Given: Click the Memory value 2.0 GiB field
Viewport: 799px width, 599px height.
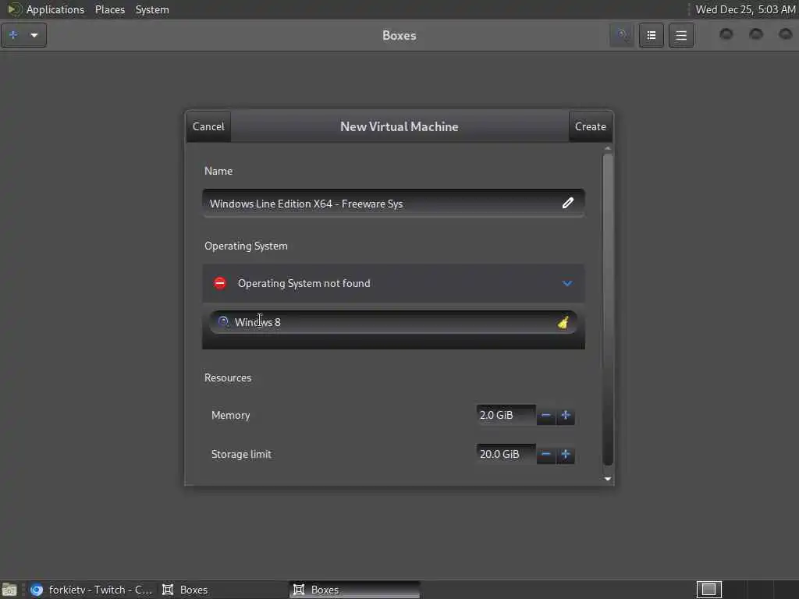Looking at the screenshot, I should tap(506, 415).
